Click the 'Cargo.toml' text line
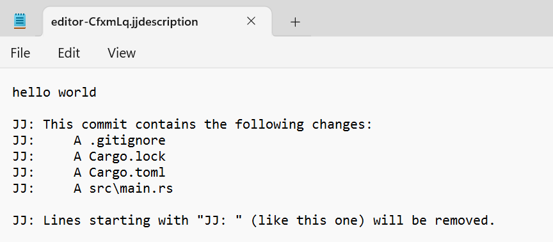This screenshot has width=553, height=242. click(89, 172)
